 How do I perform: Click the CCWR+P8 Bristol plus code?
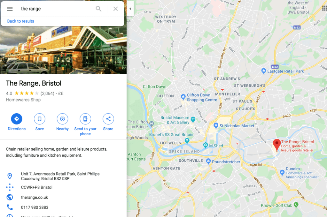click(x=37, y=187)
